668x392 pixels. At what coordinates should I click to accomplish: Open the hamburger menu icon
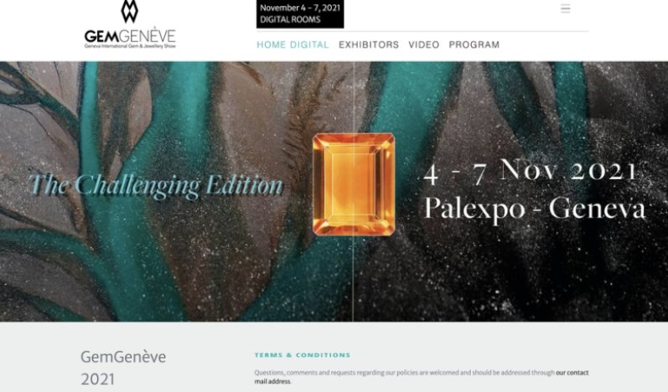pos(565,8)
